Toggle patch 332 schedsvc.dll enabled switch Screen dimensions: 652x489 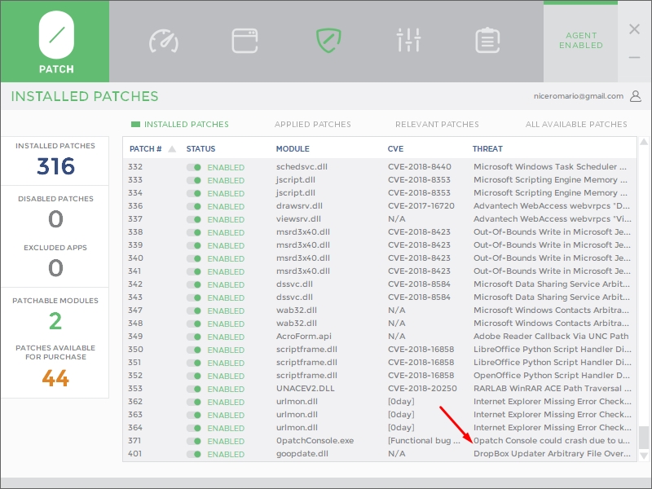point(194,167)
